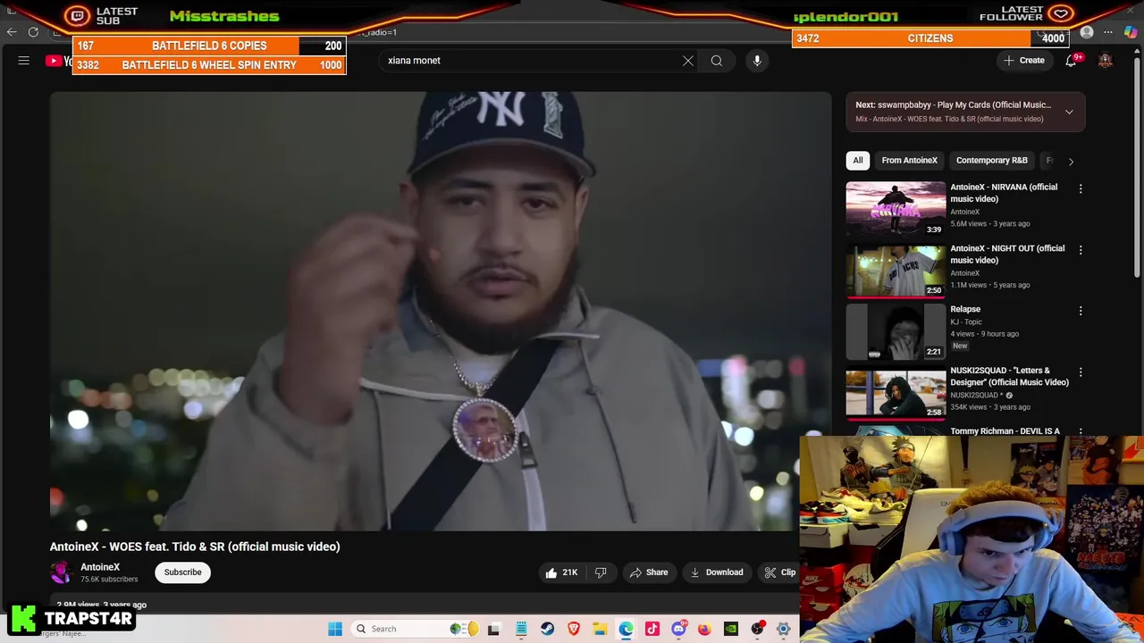Viewport: 1144px width, 643px height.
Task: Switch to Microsoft Edge in the taskbar
Action: pyautogui.click(x=626, y=629)
